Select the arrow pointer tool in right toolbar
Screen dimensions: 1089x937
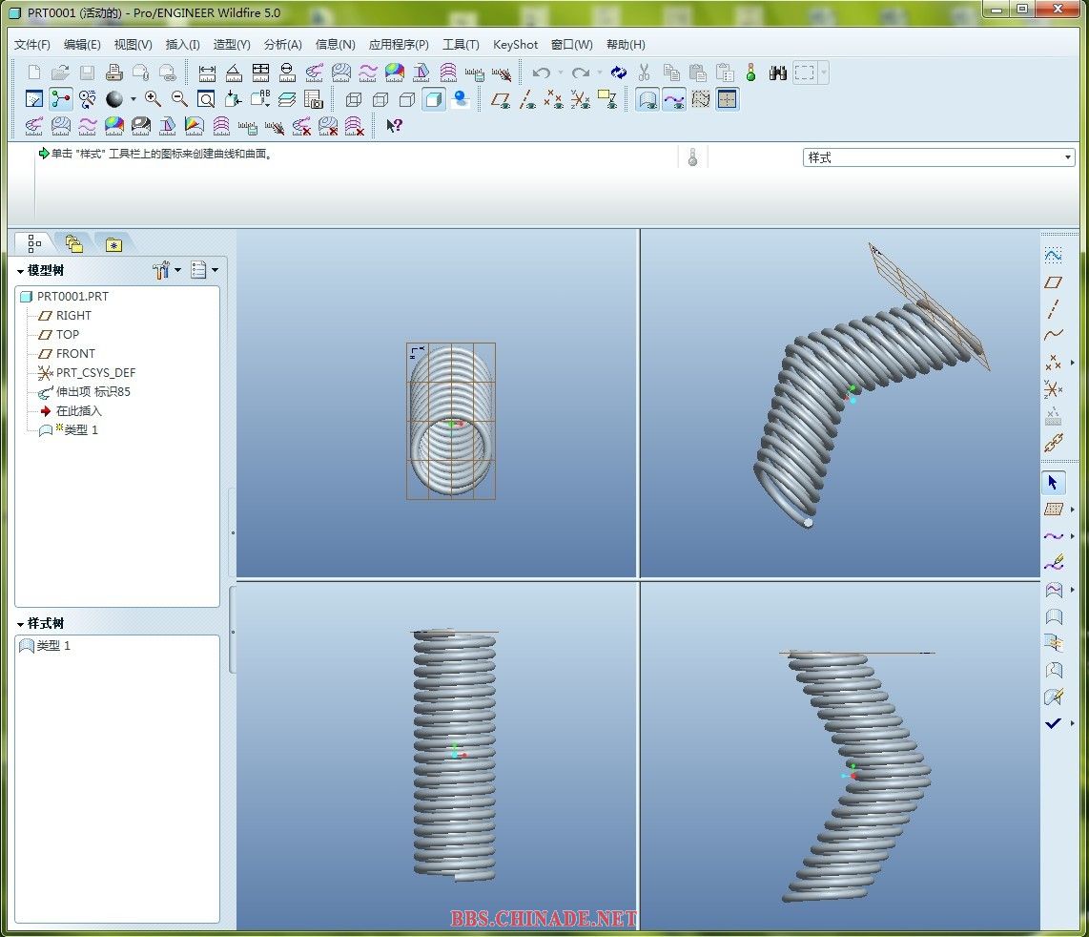coord(1053,483)
